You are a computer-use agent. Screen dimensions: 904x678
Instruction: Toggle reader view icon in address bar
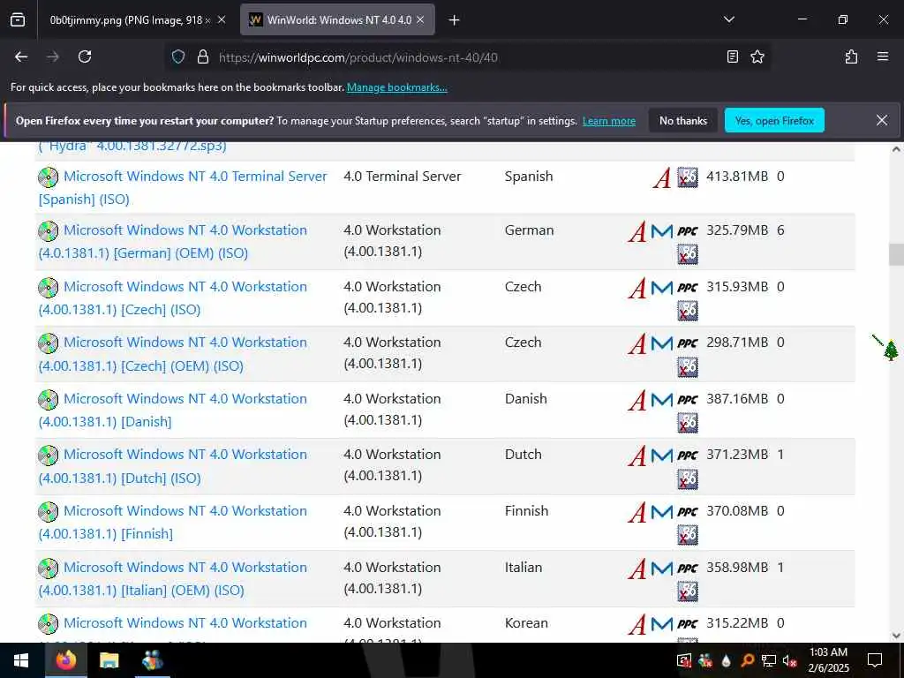(x=732, y=56)
